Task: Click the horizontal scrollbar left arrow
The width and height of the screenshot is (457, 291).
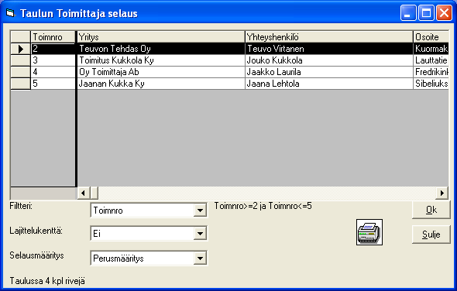Action: [84, 193]
